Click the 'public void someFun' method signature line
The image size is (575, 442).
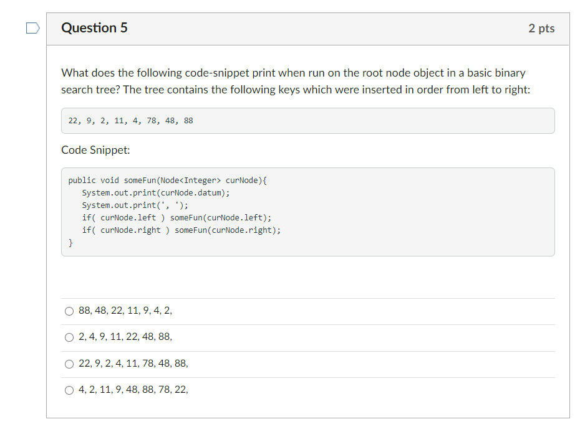tap(168, 180)
